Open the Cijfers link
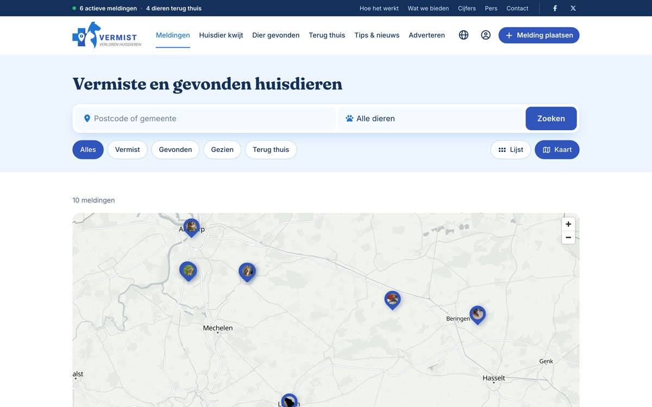 click(x=467, y=8)
